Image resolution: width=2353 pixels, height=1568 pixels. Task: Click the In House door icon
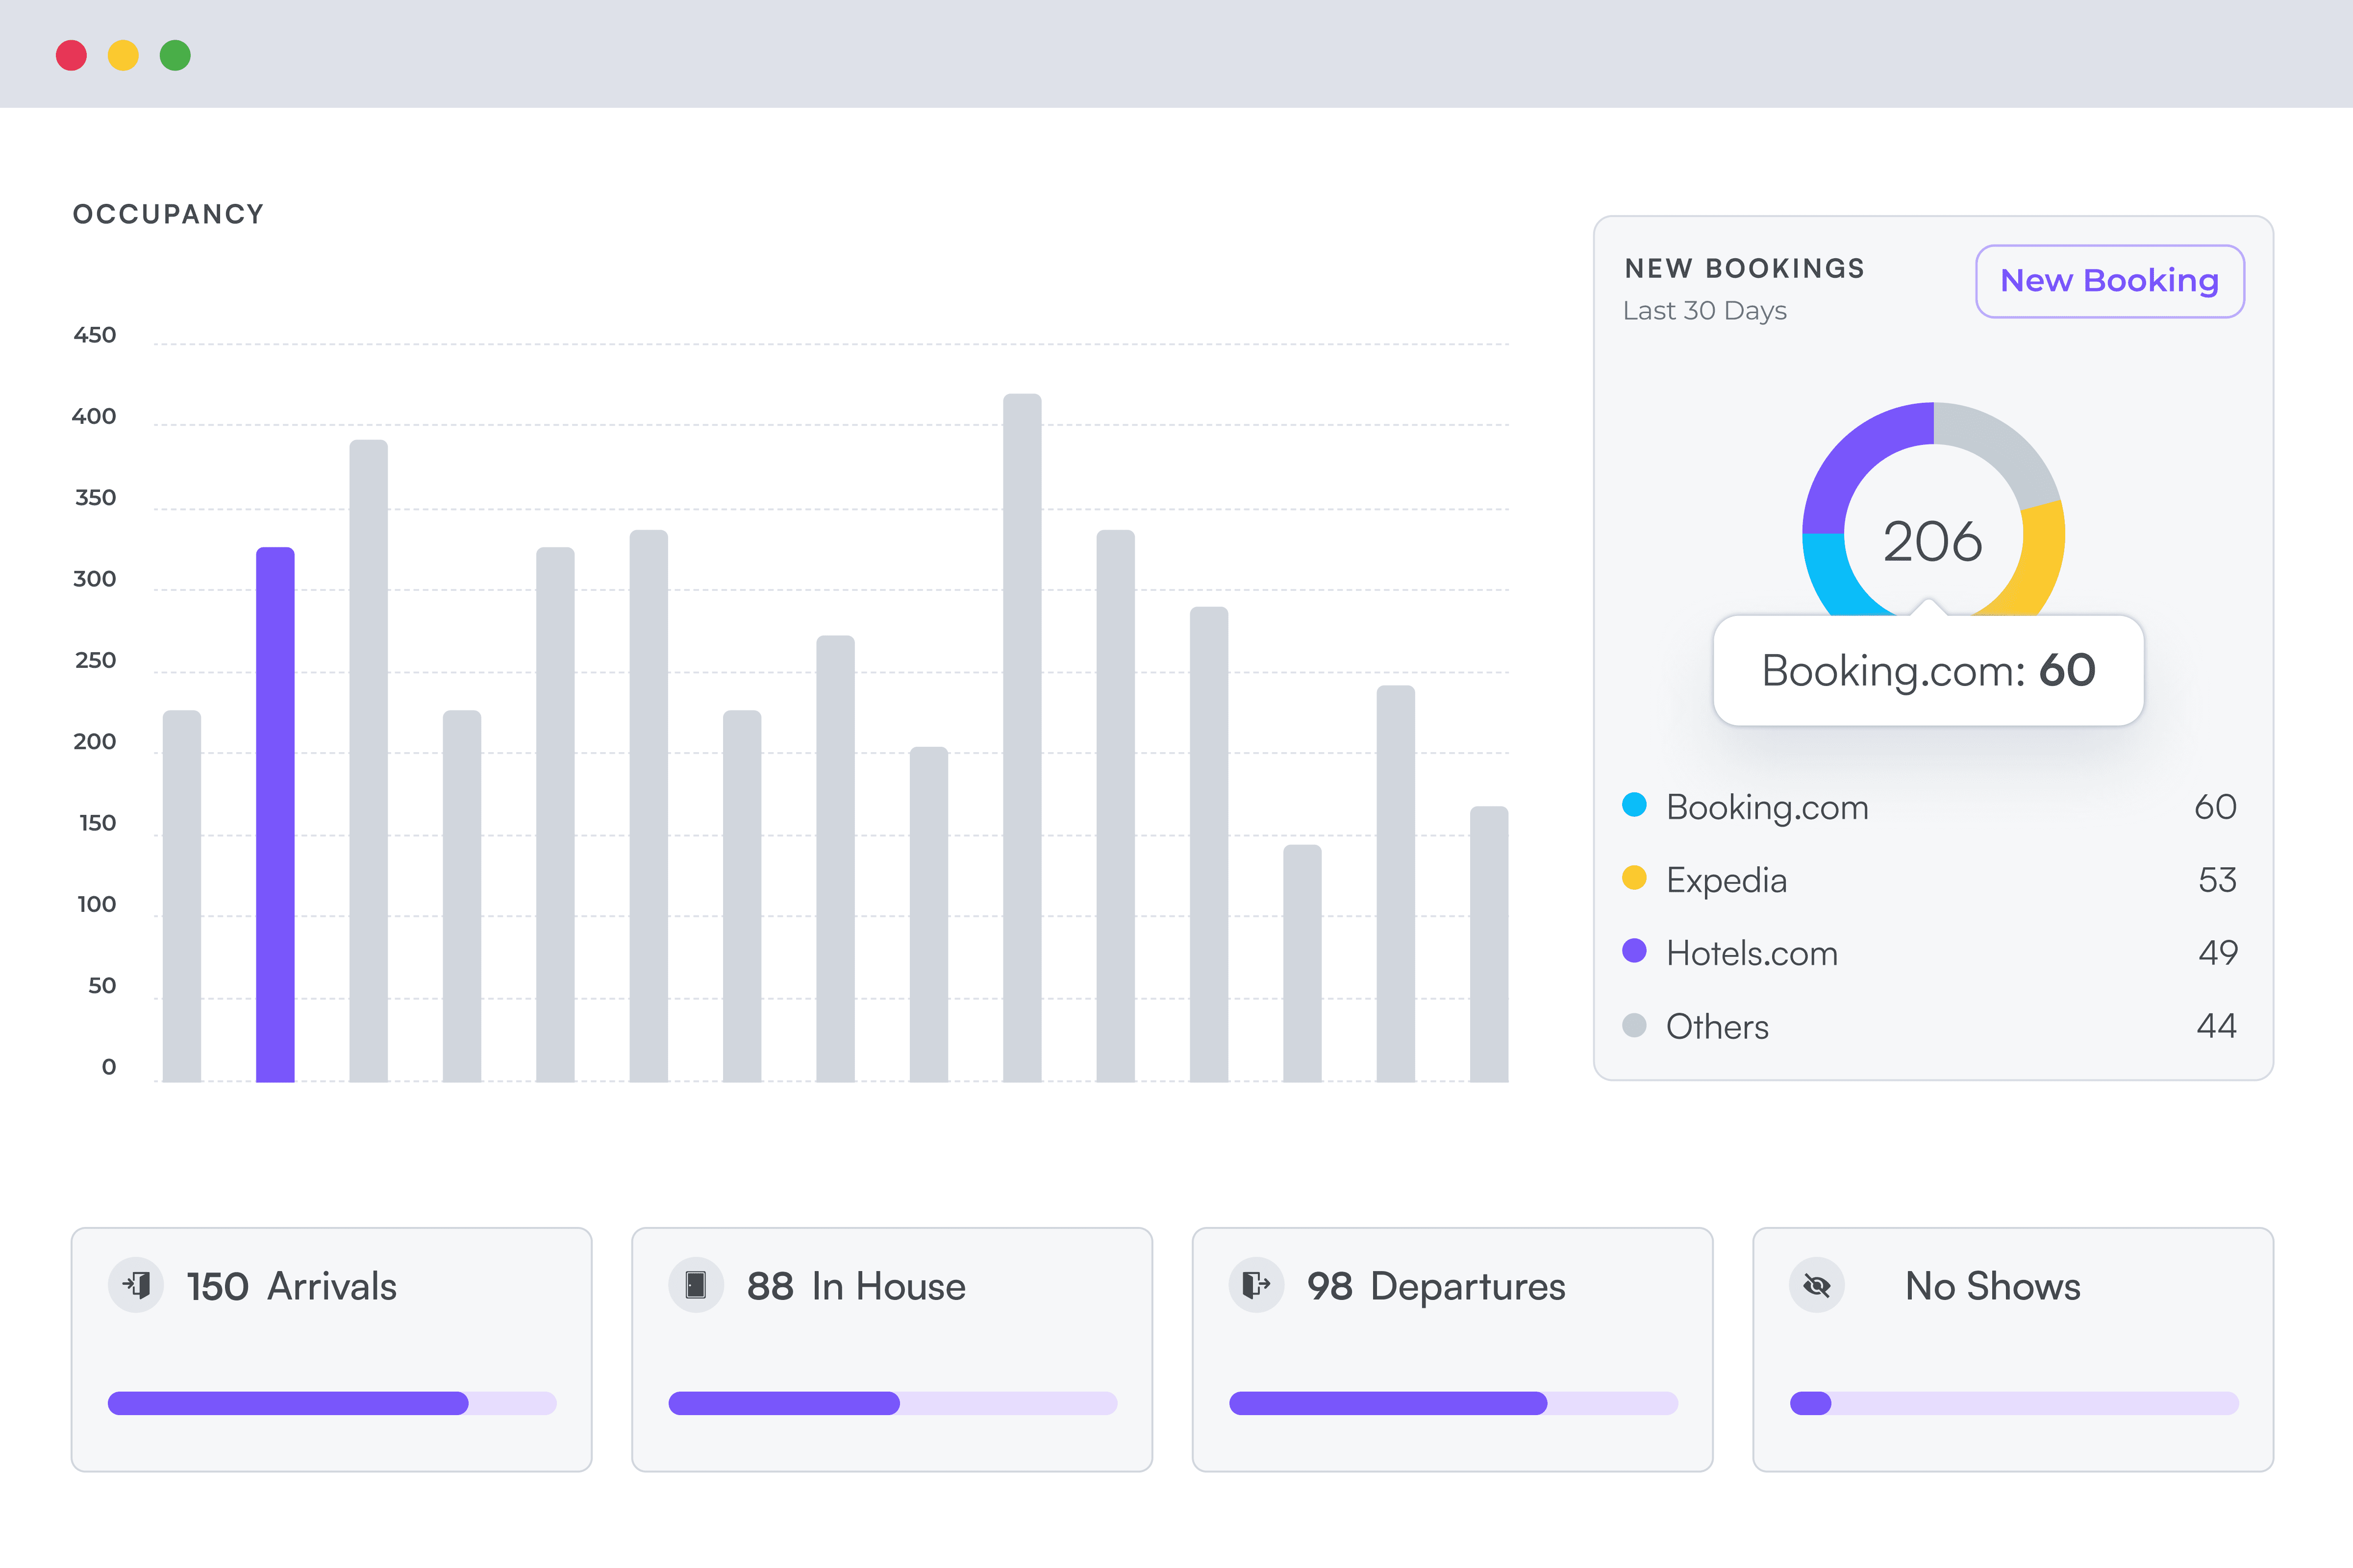(x=696, y=1285)
